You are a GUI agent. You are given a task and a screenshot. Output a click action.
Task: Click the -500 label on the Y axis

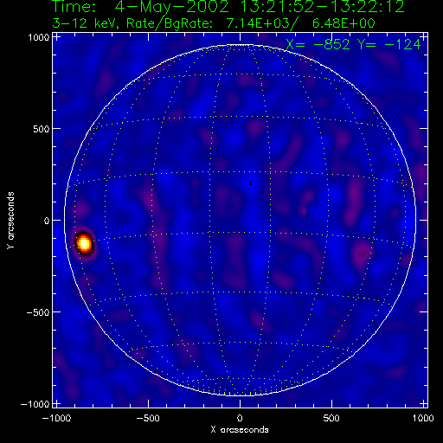coord(38,312)
